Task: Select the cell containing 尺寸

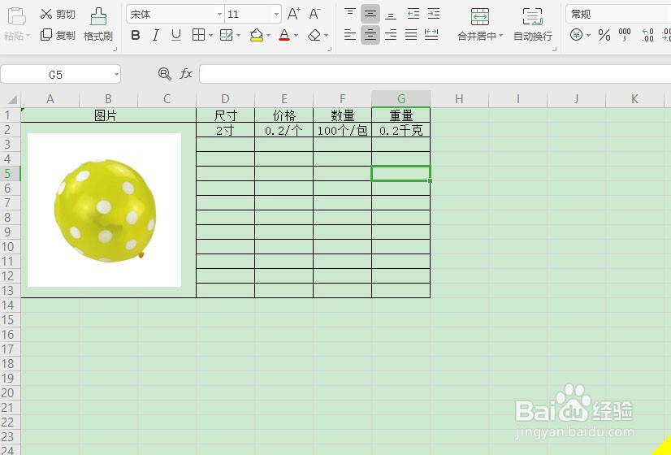Action: click(225, 115)
